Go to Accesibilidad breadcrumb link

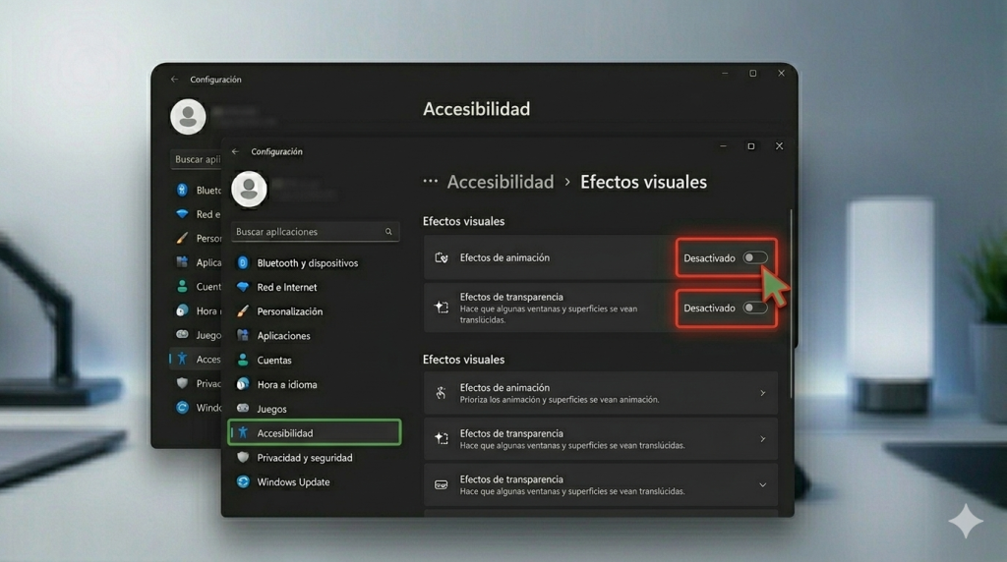tap(501, 182)
